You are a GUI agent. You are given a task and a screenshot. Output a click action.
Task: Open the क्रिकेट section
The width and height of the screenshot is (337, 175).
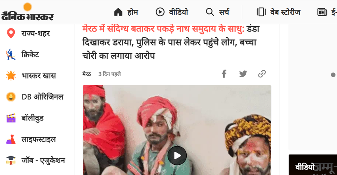[23, 55]
